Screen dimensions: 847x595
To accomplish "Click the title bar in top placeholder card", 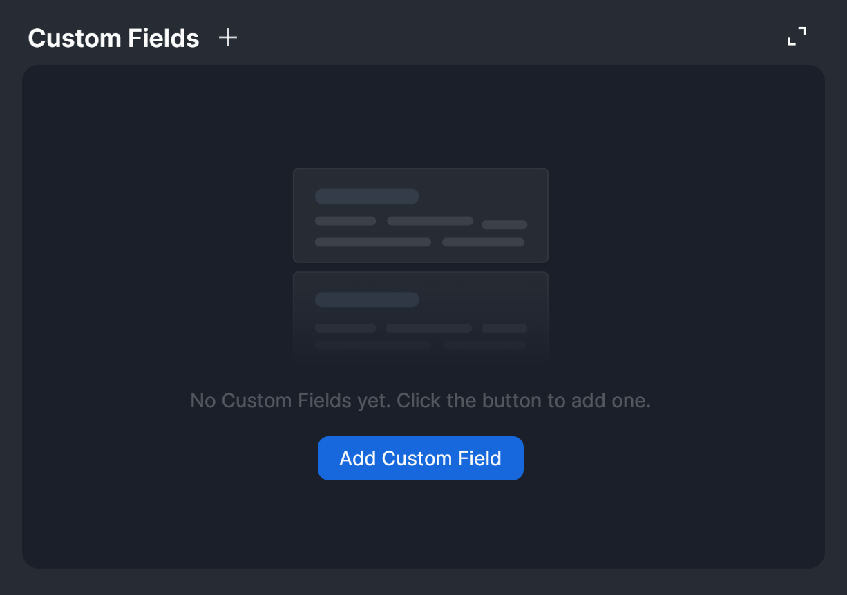I will tap(367, 196).
